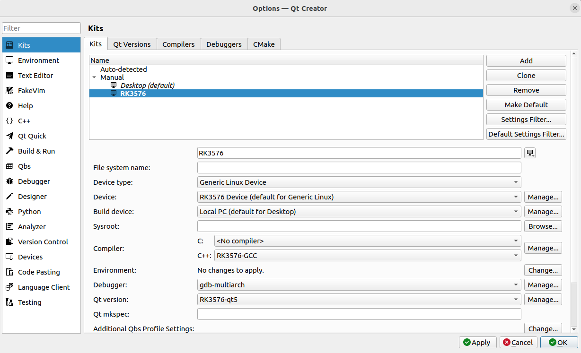Open Default Settings Filter... dialog
The width and height of the screenshot is (581, 353).
click(526, 134)
